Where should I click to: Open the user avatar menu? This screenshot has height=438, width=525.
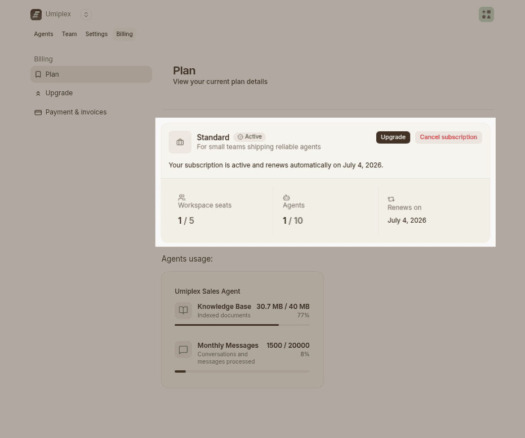click(486, 15)
